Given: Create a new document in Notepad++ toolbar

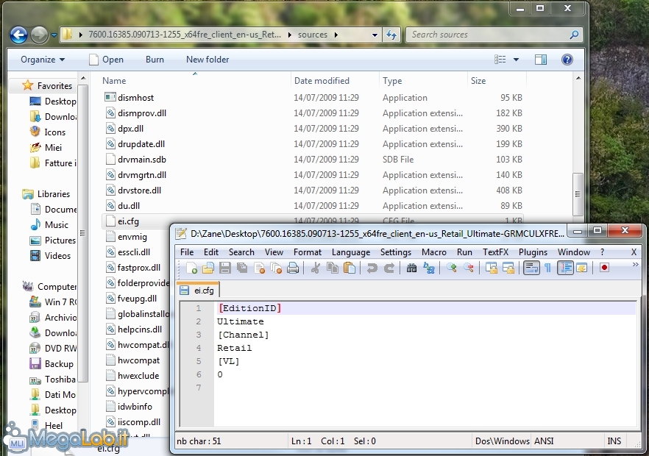Looking at the screenshot, I should click(x=191, y=268).
